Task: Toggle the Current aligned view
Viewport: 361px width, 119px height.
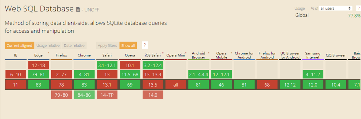Action: [19, 46]
